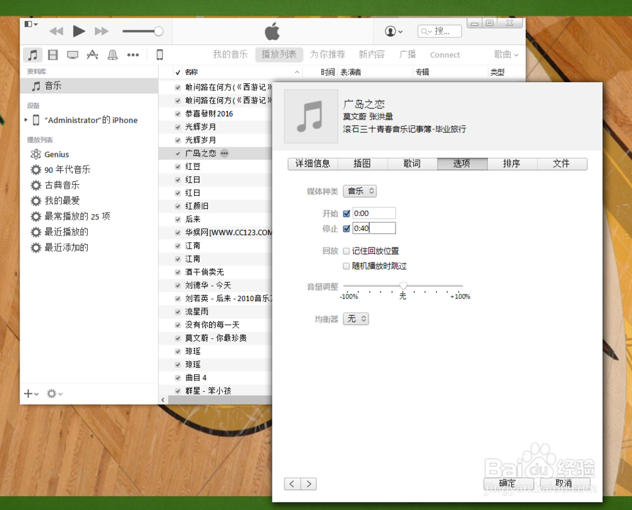The image size is (632, 510).
Task: Open the 歌曲 view dropdown
Action: click(x=506, y=54)
